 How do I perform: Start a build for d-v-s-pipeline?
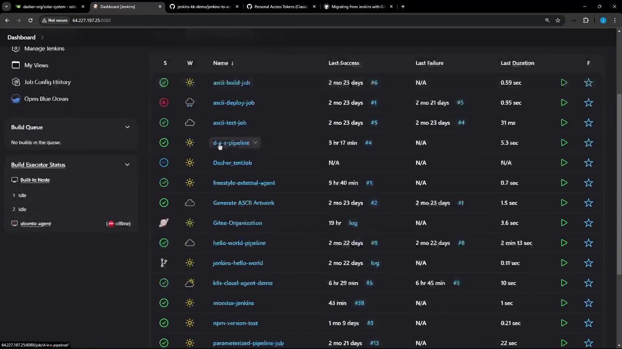pyautogui.click(x=564, y=143)
